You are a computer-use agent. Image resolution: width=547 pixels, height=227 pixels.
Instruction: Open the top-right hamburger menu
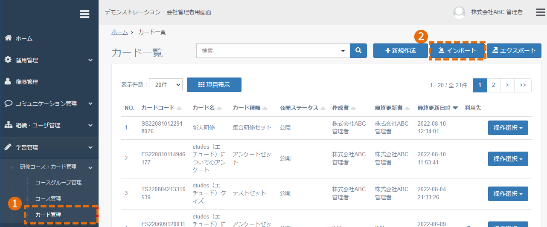(541, 12)
